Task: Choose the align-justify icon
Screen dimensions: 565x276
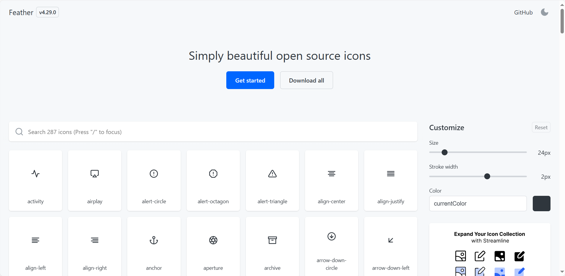Action: tap(390, 180)
